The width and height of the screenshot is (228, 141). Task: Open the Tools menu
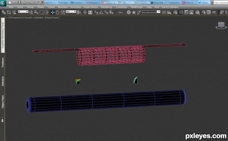pyautogui.click(x=20, y=7)
